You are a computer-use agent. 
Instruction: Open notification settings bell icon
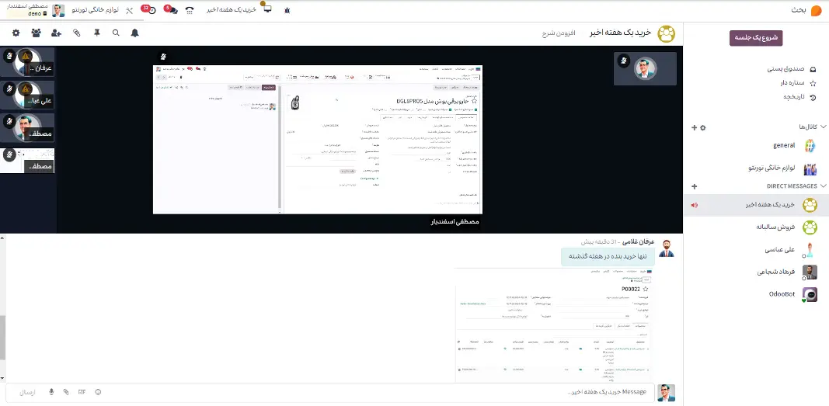tap(135, 33)
